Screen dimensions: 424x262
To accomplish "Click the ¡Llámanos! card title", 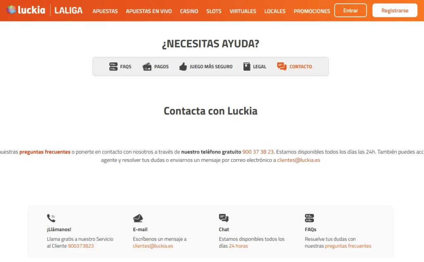I will tap(59, 229).
